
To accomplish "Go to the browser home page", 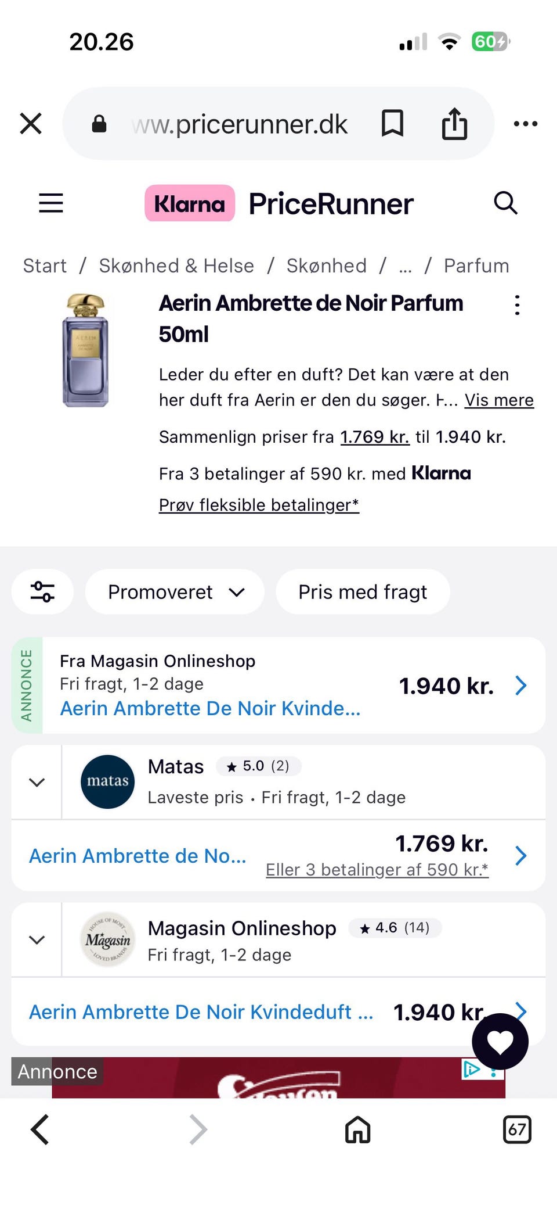I will (x=357, y=1130).
